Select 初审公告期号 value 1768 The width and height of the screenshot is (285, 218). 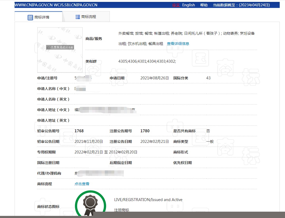click(x=79, y=131)
